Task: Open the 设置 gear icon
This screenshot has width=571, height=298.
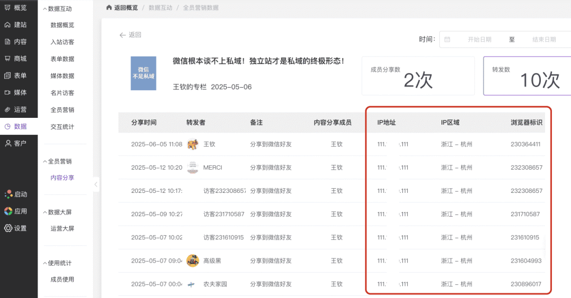Action: (8, 228)
